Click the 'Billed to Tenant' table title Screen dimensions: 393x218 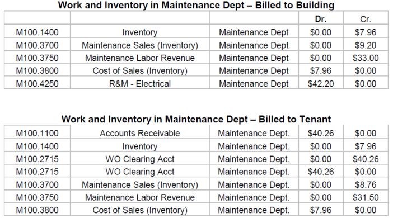[196, 119]
